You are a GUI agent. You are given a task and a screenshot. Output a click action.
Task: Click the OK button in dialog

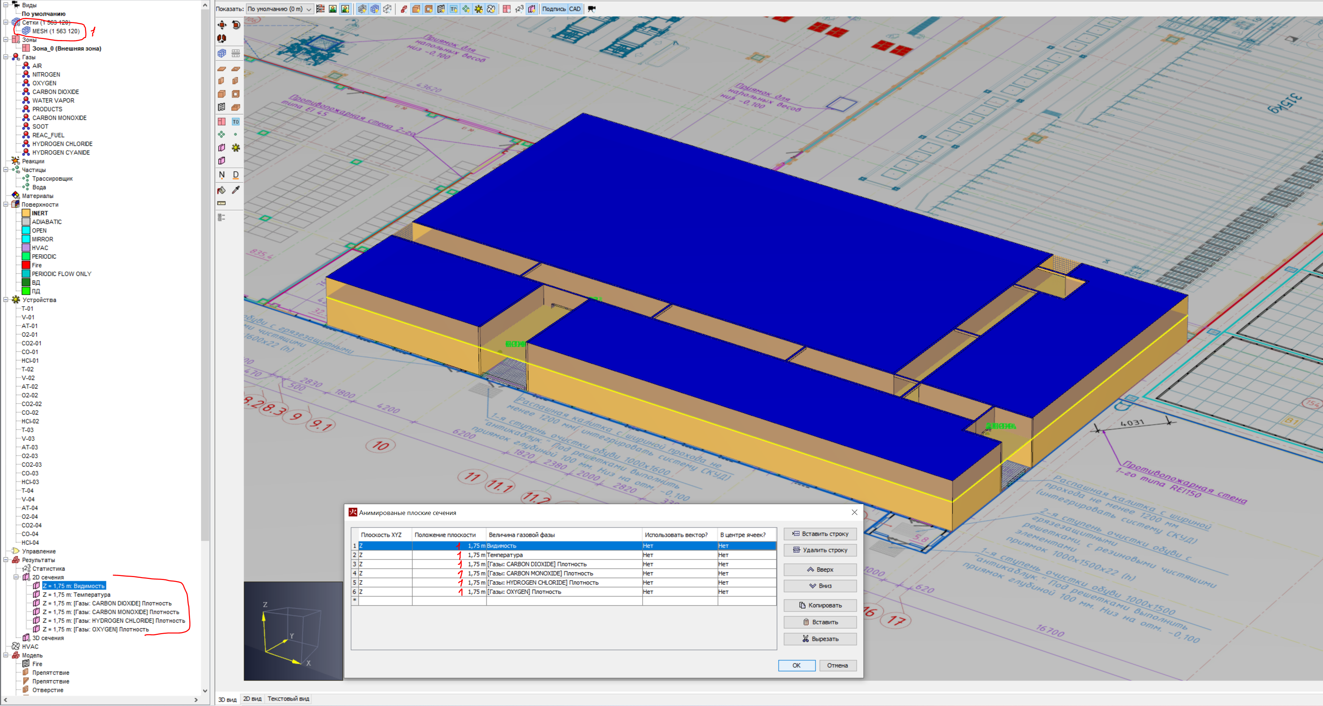coord(796,666)
